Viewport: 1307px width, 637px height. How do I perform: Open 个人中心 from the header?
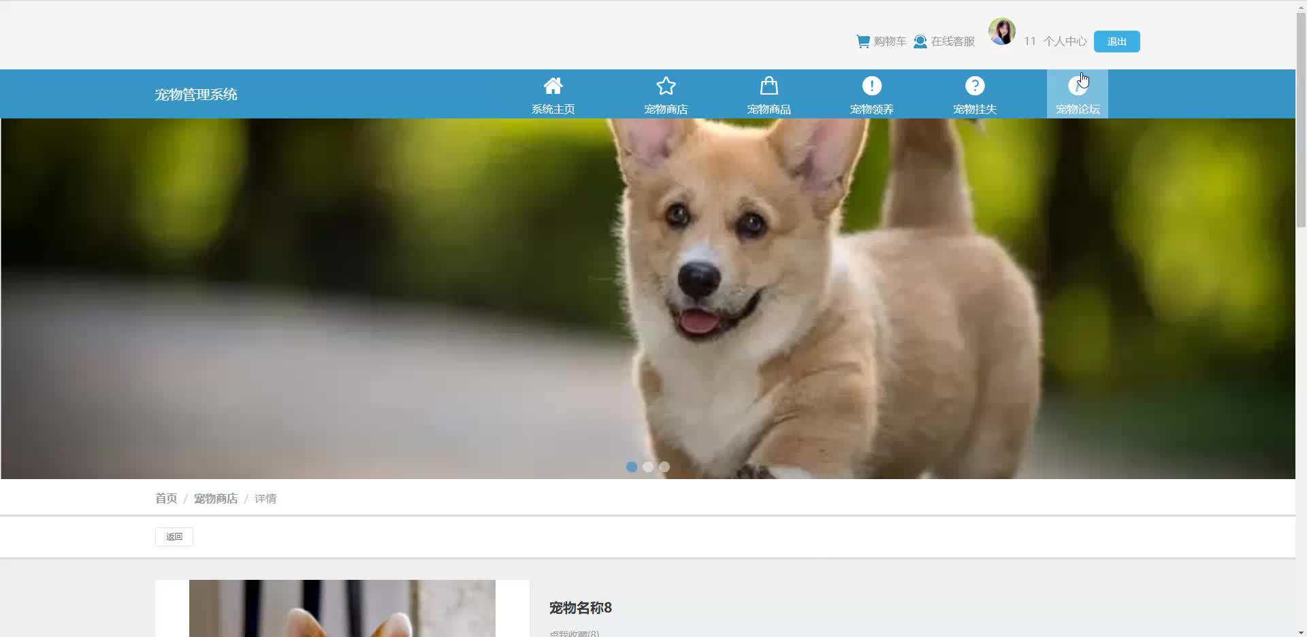[x=1065, y=42]
